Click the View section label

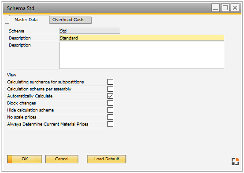(x=11, y=75)
